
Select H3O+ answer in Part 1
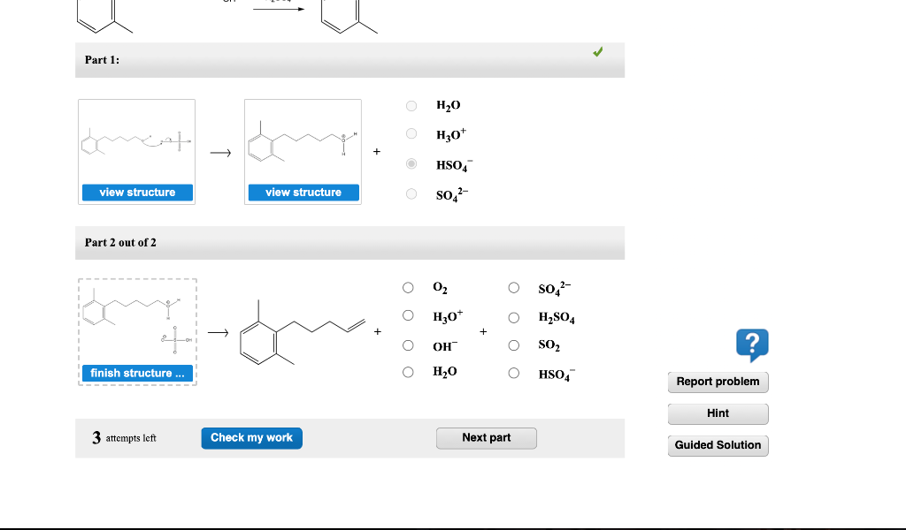(411, 133)
